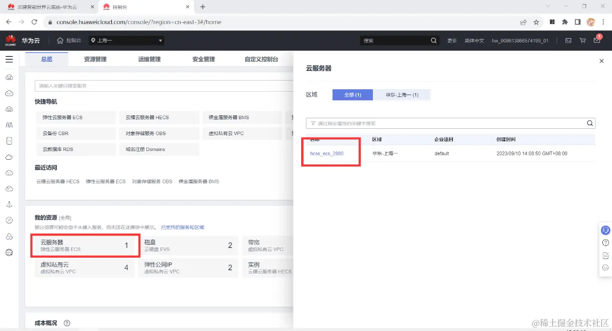Image resolution: width=612 pixels, height=331 pixels.
Task: Open recently visited 对象存储服务 OBS
Action: [x=152, y=181]
